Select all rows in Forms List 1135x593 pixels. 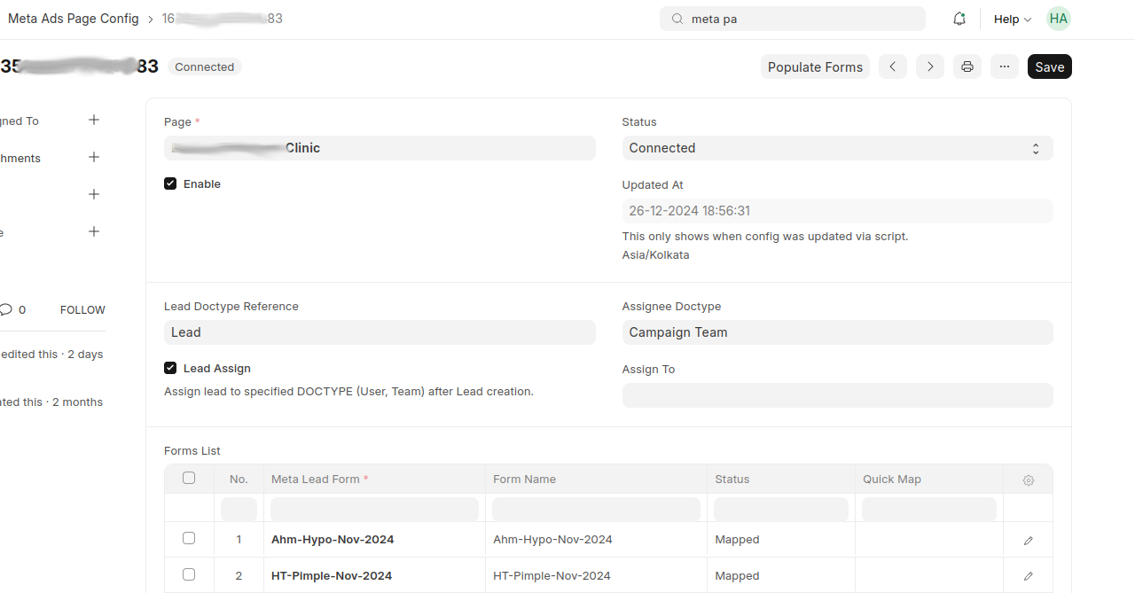189,478
